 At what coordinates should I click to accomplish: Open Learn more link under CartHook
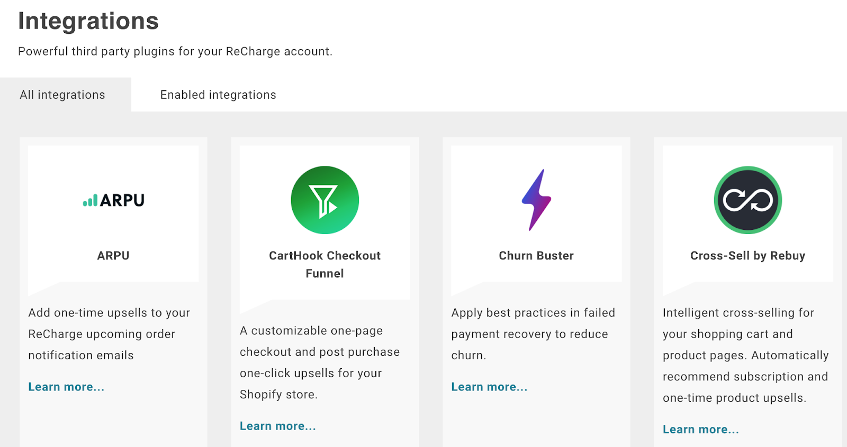coord(278,426)
